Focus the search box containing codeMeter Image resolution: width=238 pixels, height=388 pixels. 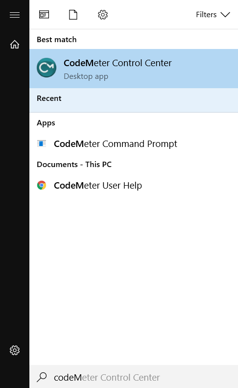tap(134, 377)
